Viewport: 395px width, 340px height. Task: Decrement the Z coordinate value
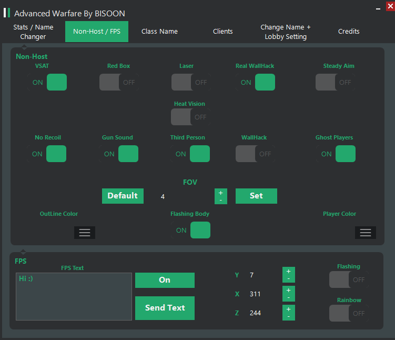289,316
